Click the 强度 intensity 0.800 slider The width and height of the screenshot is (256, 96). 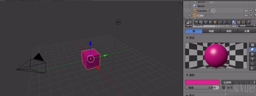point(202,88)
